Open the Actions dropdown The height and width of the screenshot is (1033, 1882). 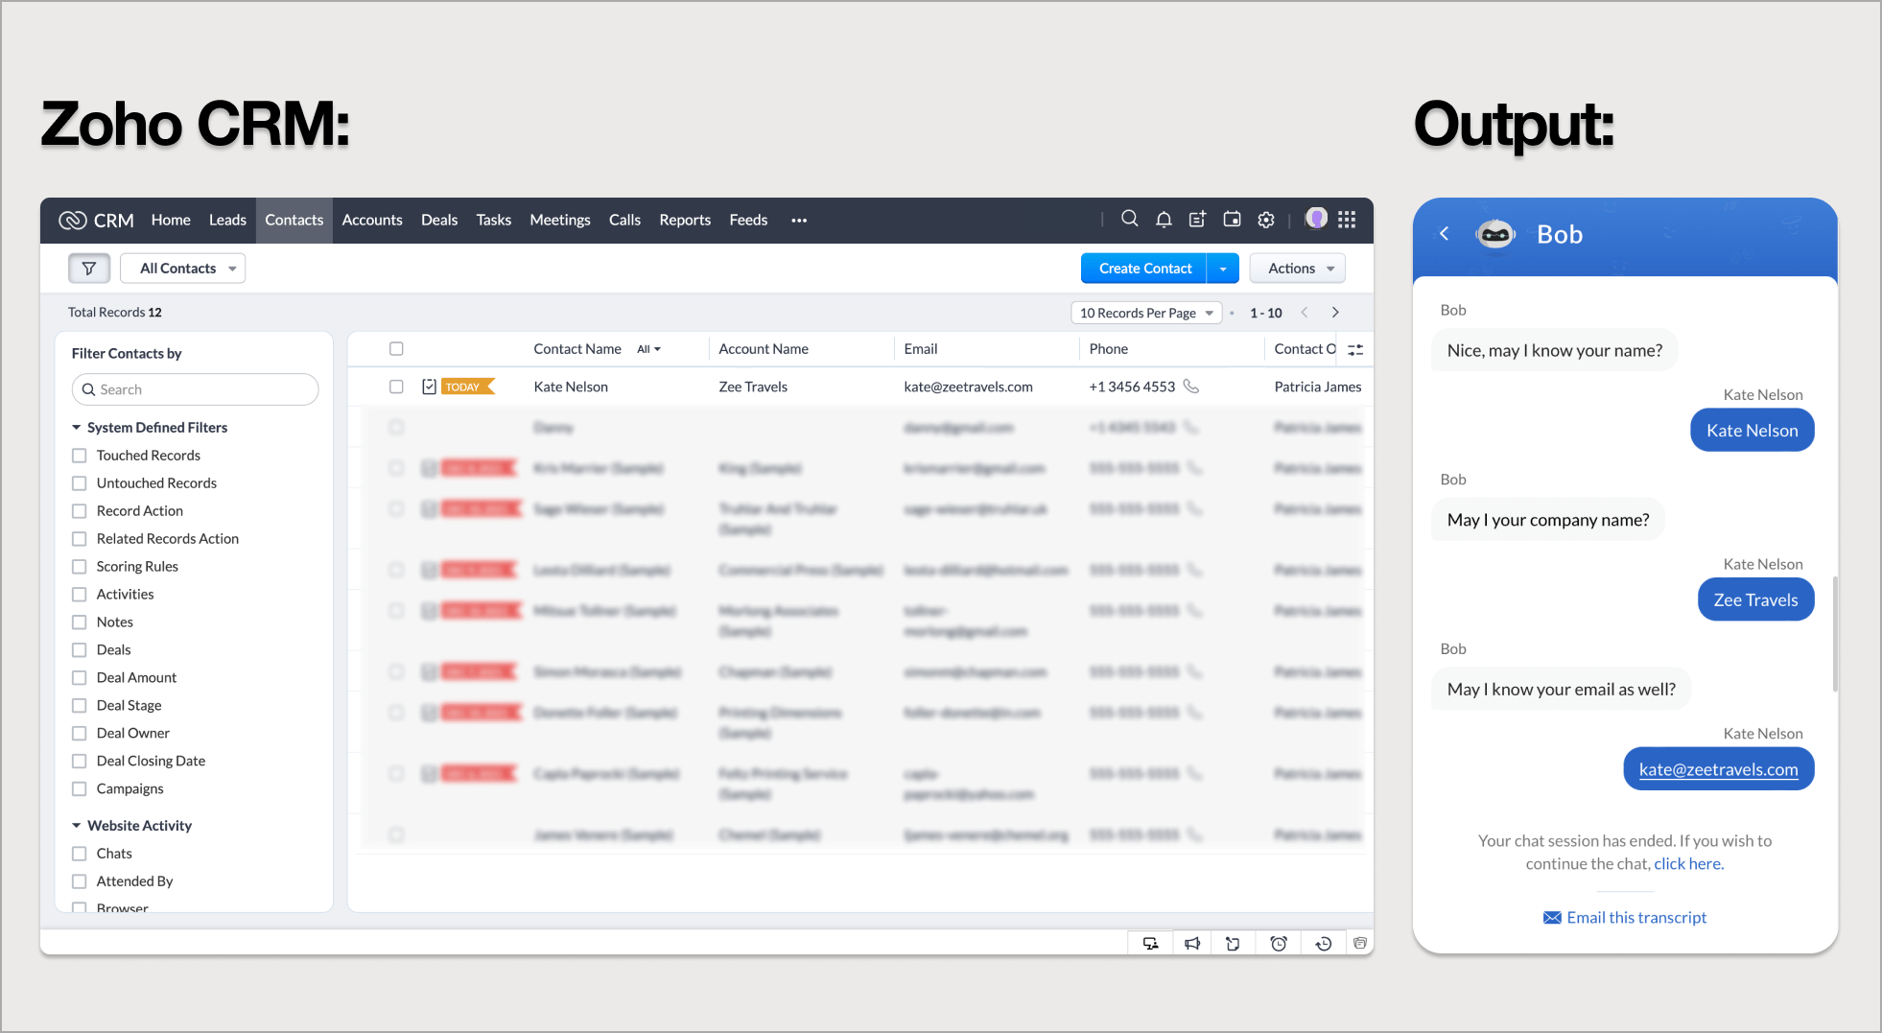tap(1298, 269)
